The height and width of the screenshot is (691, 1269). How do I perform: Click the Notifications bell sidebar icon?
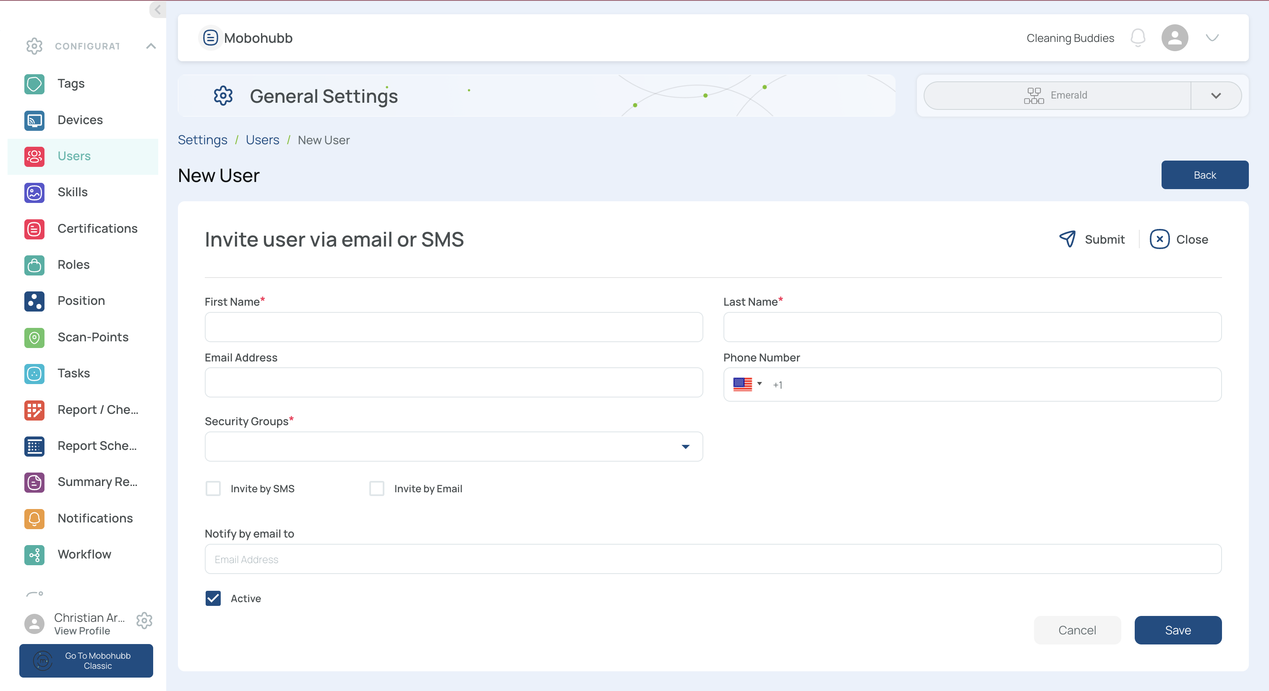(x=34, y=519)
